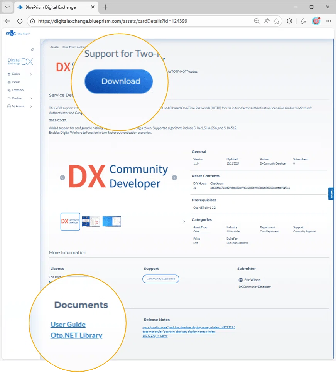Start read aloud from address bar
336x372 pixels.
267,21
